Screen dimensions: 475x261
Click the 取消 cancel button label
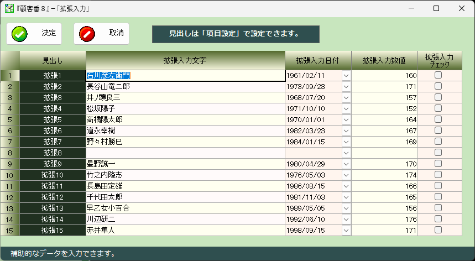coord(116,33)
